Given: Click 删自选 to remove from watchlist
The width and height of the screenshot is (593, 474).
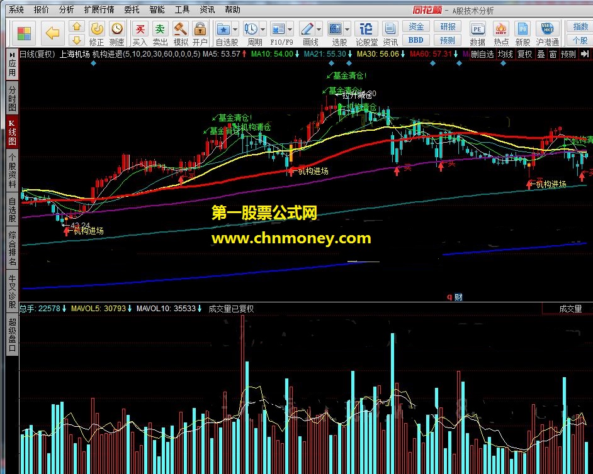Looking at the screenshot, I should point(483,55).
